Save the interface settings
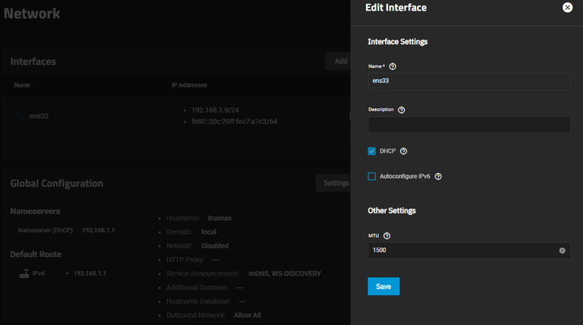 [x=383, y=286]
